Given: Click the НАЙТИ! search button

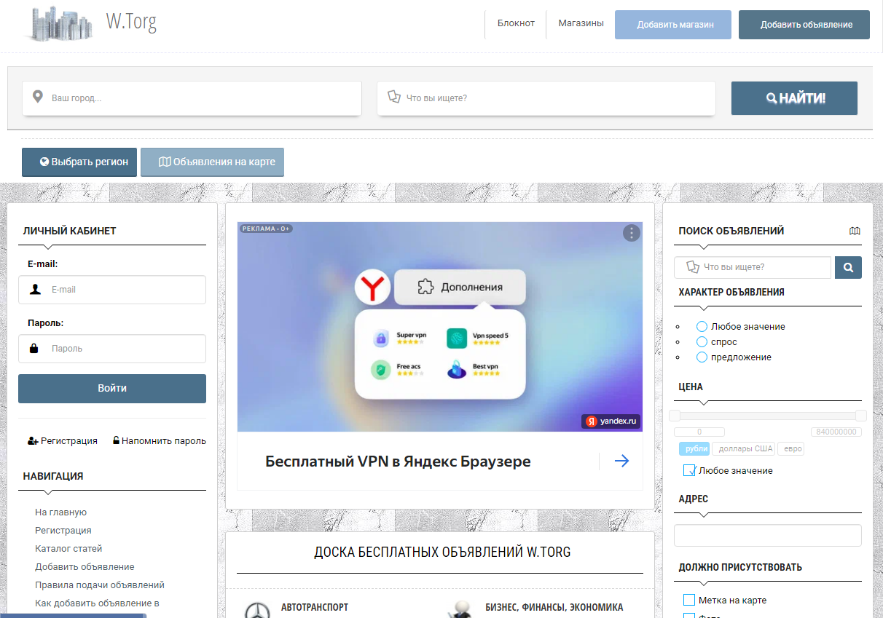Looking at the screenshot, I should (794, 98).
